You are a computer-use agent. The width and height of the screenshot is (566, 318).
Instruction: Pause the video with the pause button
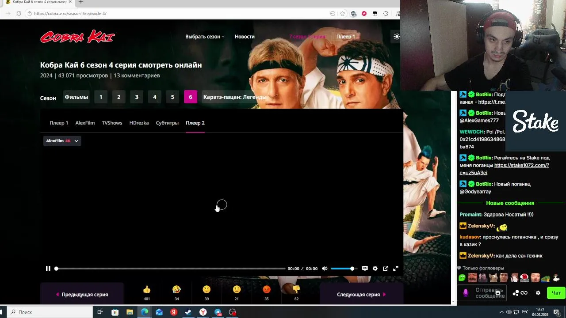pyautogui.click(x=48, y=269)
